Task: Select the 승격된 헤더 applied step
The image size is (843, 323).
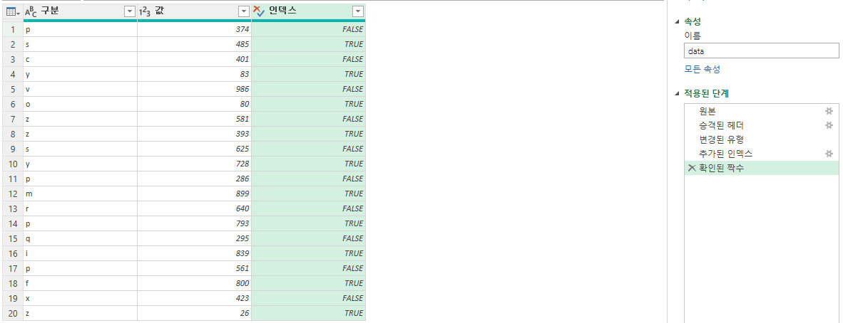Action: [x=761, y=125]
